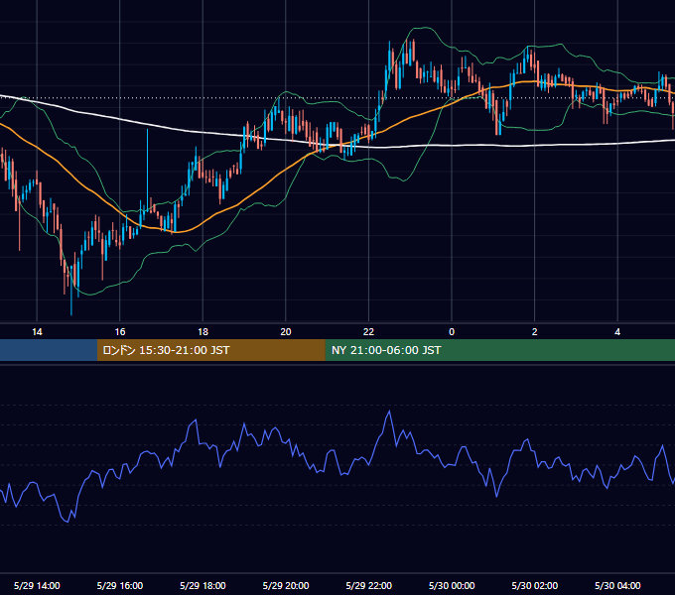Click the 16 hour axis label

pyautogui.click(x=120, y=332)
